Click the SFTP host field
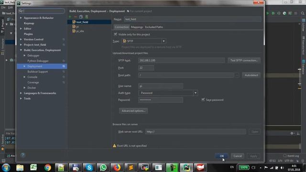This screenshot has height=172, width=306. pyautogui.click(x=182, y=60)
